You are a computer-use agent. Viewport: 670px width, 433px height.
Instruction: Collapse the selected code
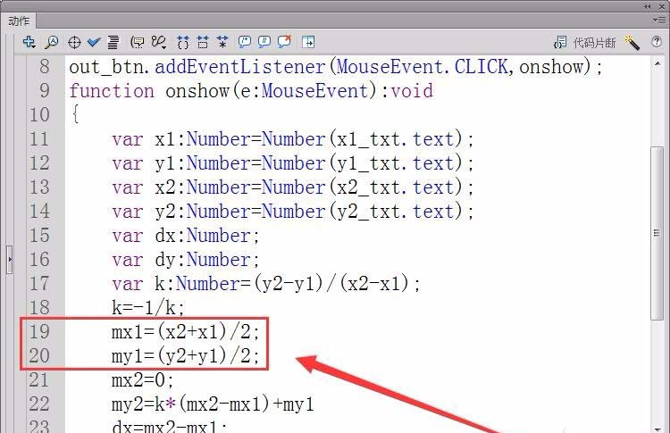pyautogui.click(x=203, y=42)
